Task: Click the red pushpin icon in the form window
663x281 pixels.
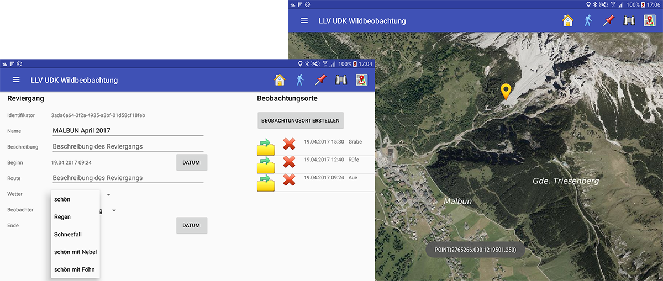Action: [320, 80]
